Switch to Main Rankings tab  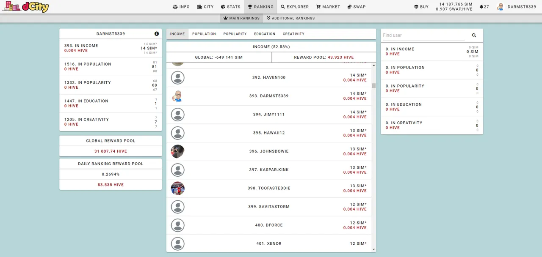pyautogui.click(x=241, y=18)
